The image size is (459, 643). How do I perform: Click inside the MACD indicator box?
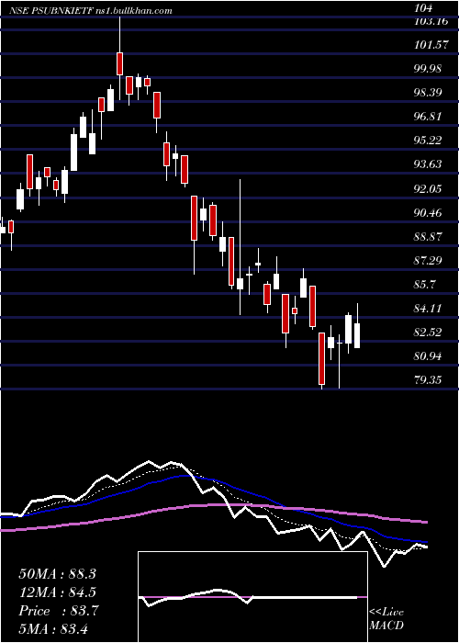coord(252,597)
